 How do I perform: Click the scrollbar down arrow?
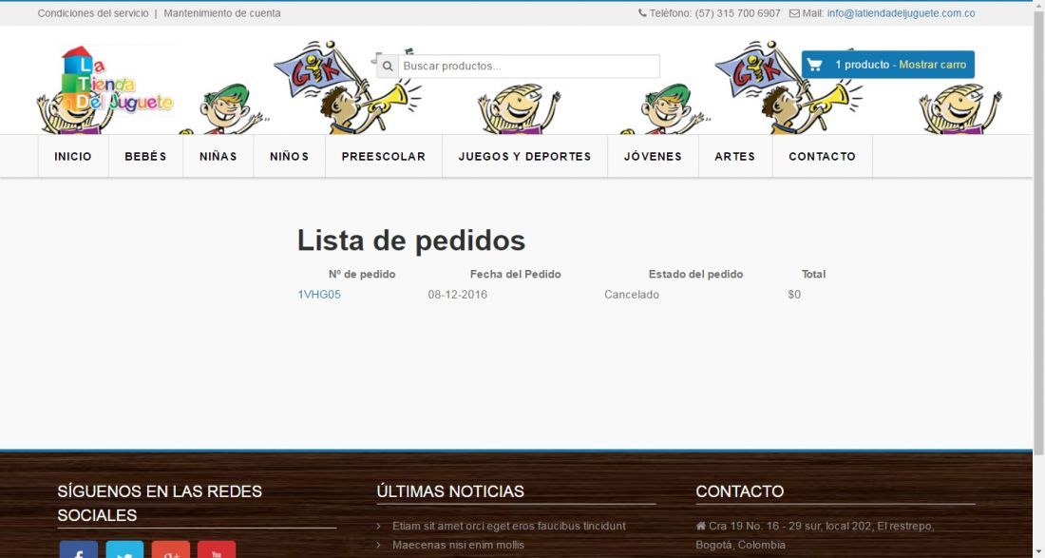click(1039, 551)
